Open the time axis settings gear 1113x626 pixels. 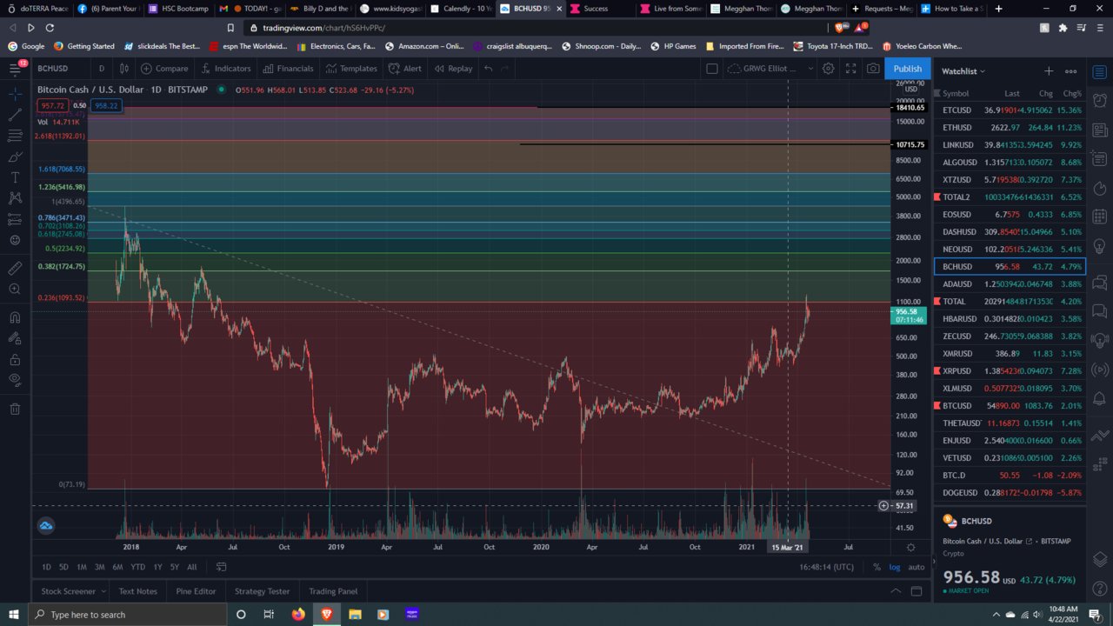coord(910,547)
